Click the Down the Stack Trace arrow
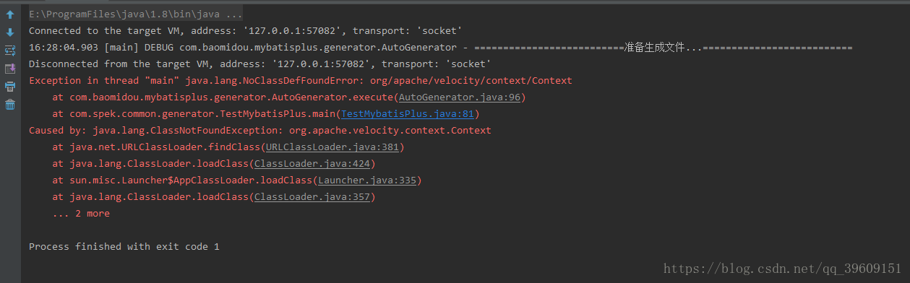The width and height of the screenshot is (910, 283). pos(10,32)
